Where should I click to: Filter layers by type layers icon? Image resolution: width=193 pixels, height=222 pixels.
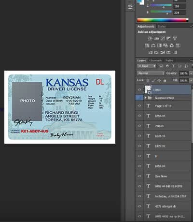click(x=174, y=66)
